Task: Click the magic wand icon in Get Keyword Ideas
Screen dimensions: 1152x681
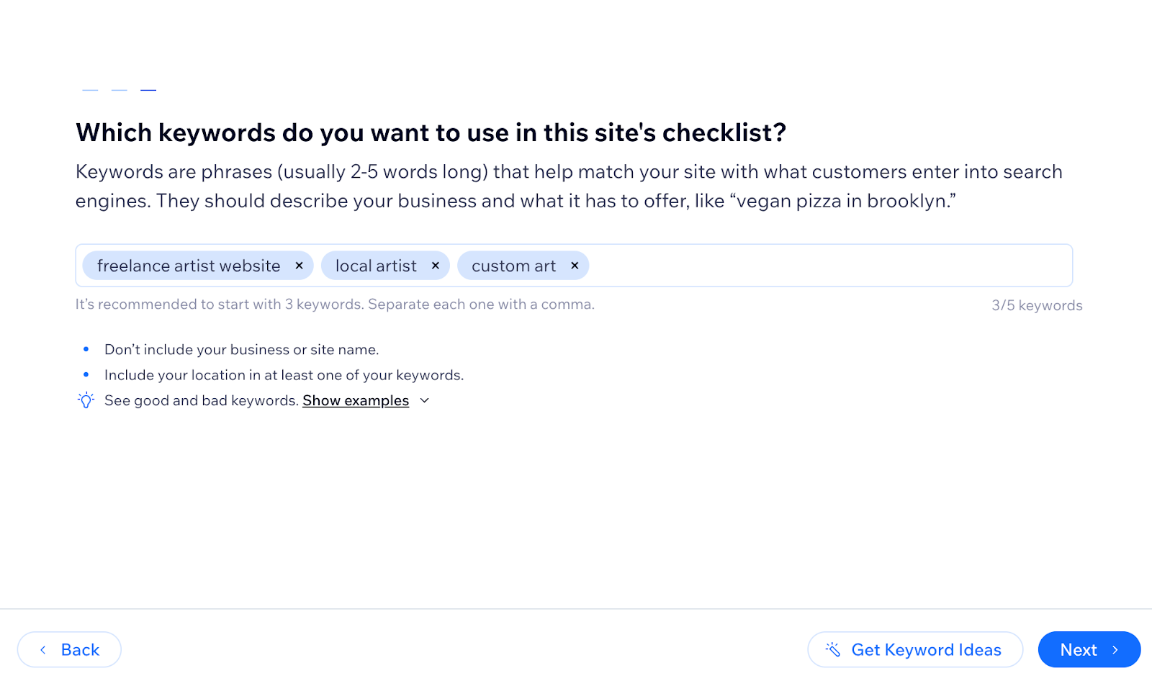Action: click(833, 649)
